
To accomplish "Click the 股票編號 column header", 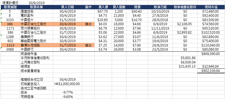I will (10, 7).
